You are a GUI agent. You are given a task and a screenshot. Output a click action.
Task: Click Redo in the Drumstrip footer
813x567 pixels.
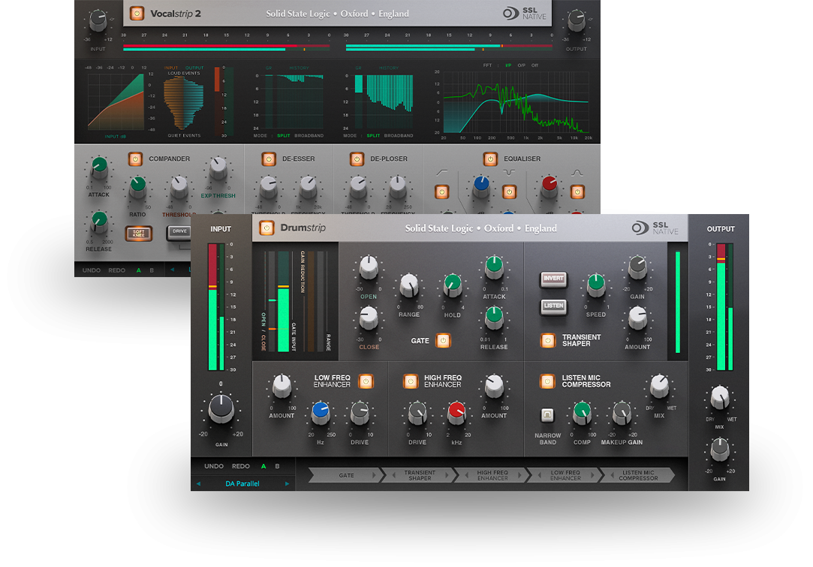[240, 466]
